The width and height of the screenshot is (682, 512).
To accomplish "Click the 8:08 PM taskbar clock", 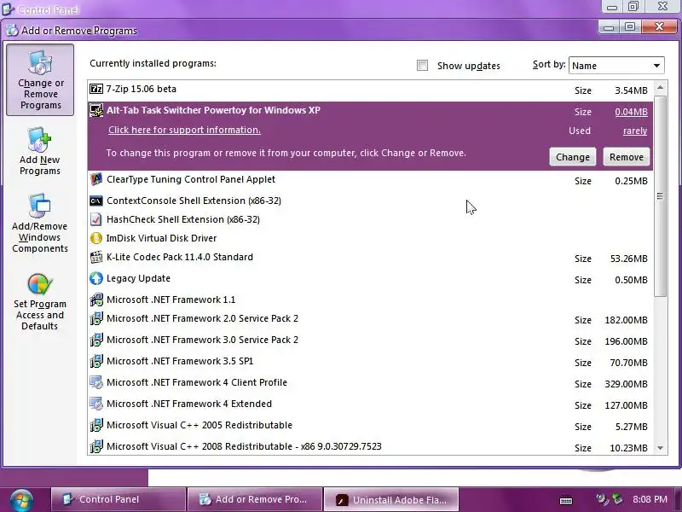I will coord(650,499).
